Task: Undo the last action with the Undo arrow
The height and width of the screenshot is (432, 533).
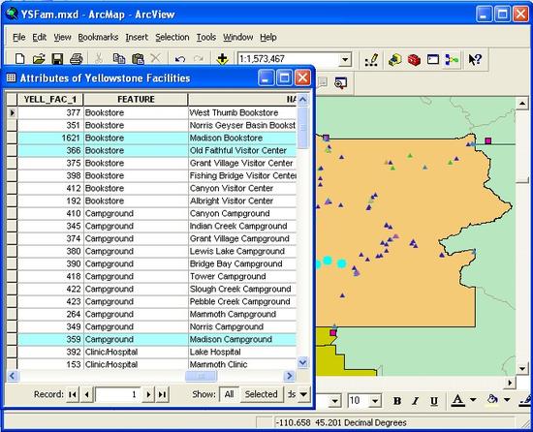Action: point(180,59)
